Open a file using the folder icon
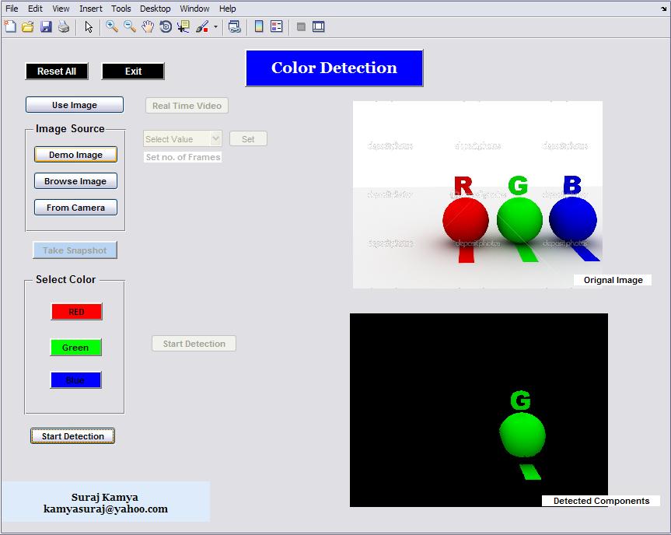 pyautogui.click(x=28, y=26)
